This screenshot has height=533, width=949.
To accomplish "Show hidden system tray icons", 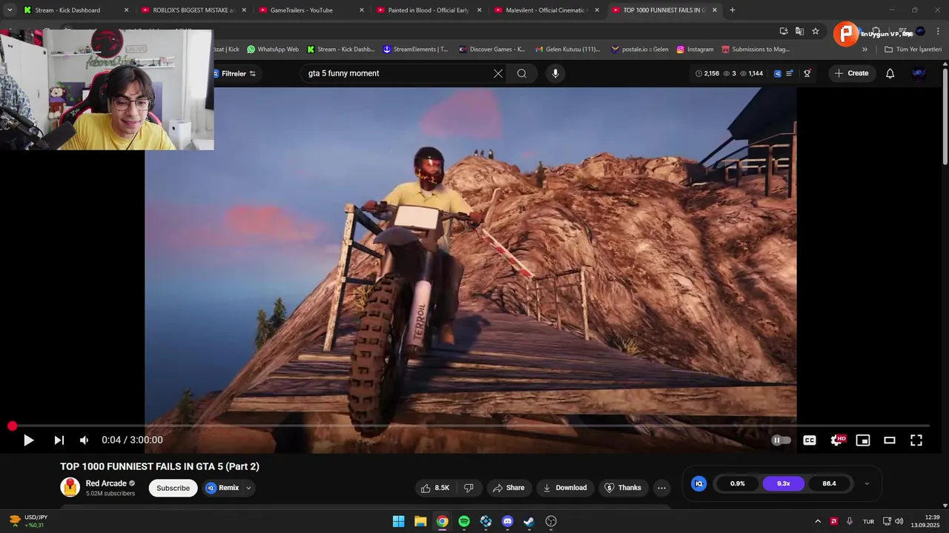I will point(818,521).
